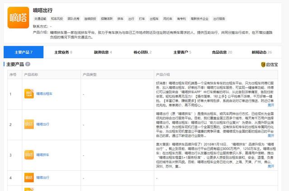Screen dimensions: 289x191
Task: Switch to the 主营业务 tab
Action: click(63, 52)
